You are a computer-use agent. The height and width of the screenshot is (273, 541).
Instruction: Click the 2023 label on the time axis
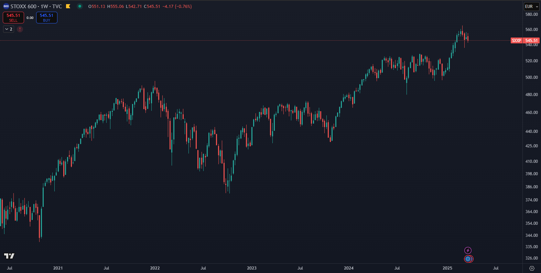[252, 268]
